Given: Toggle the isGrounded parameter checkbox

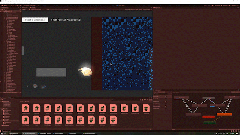Looking at the screenshot, I should (166, 106).
